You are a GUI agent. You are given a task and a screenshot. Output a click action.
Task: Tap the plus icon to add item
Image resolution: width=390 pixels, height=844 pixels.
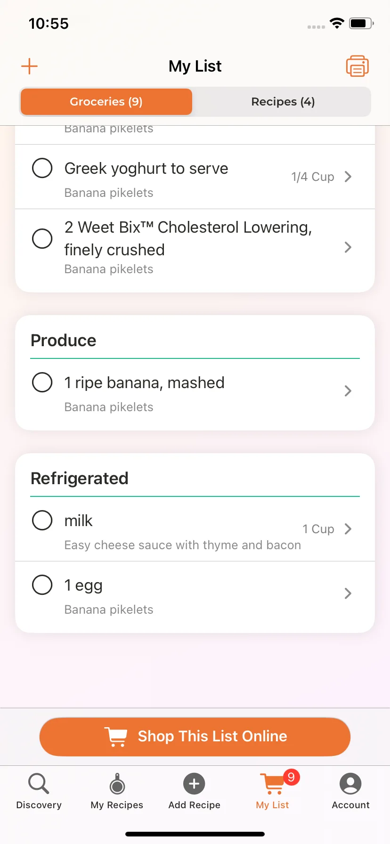pyautogui.click(x=29, y=66)
